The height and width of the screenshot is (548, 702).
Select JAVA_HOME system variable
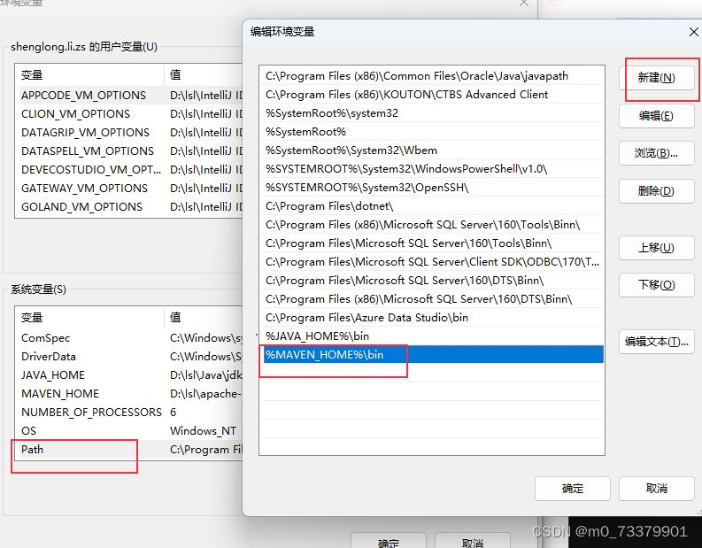point(129,375)
